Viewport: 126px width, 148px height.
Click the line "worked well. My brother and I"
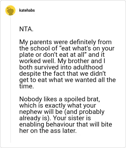(x=62, y=61)
